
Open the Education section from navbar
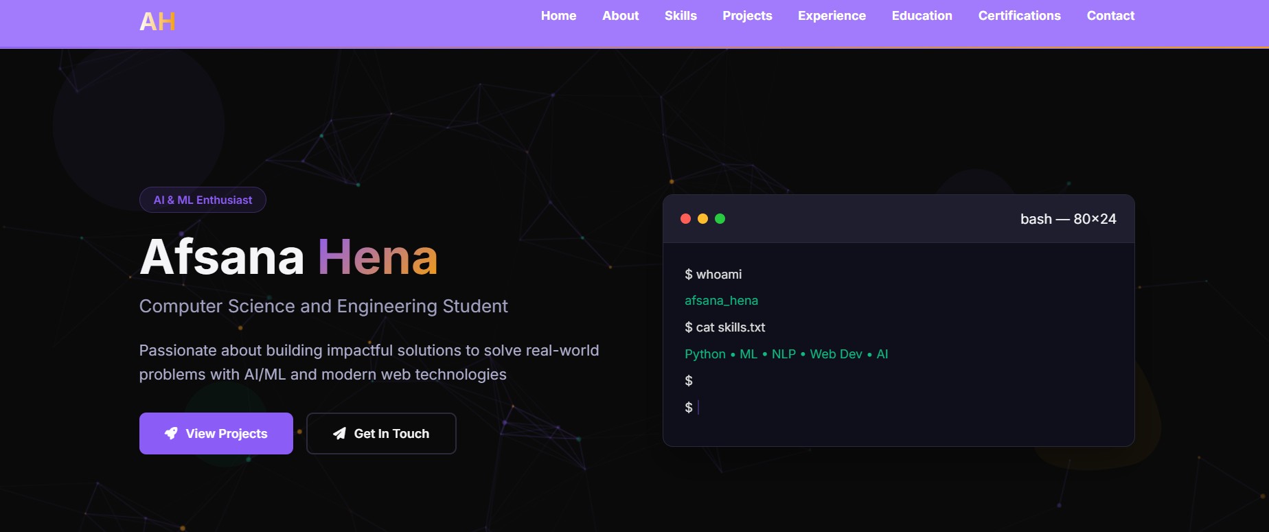(922, 15)
